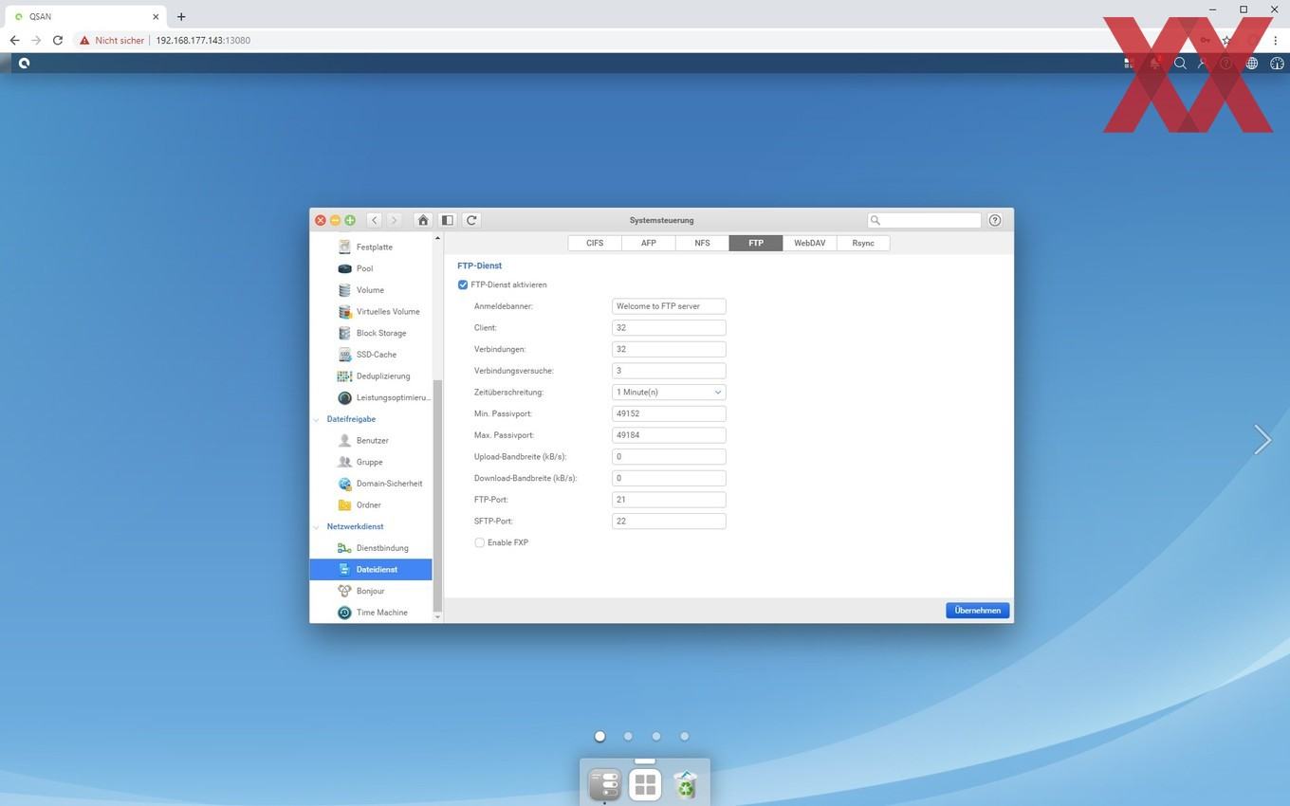Switch to the WebDAV tab
The height and width of the screenshot is (806, 1290).
(x=809, y=243)
